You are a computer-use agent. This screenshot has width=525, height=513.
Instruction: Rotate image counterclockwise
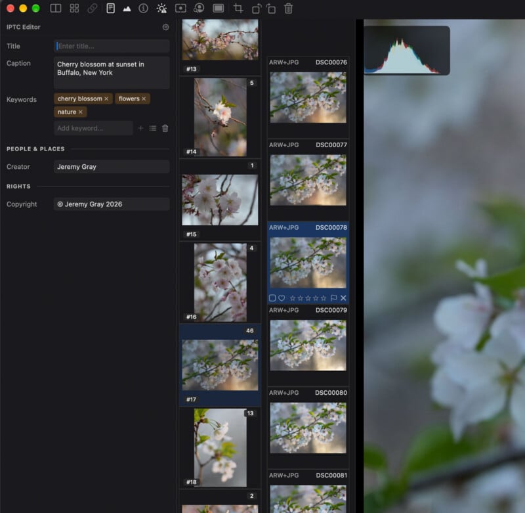(x=257, y=9)
